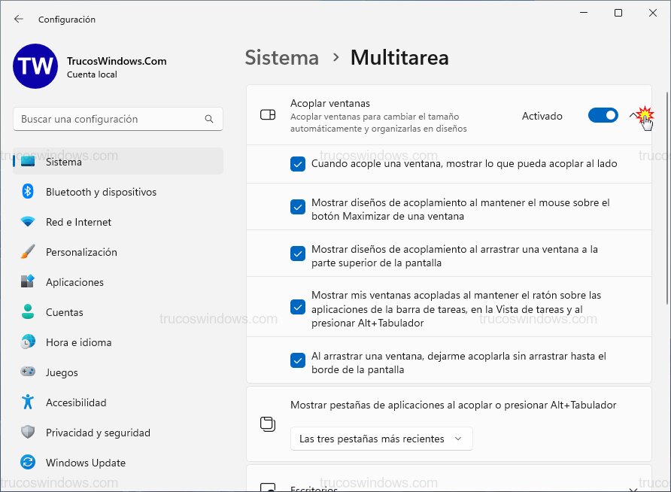Viewport: 671px width, 492px height.
Task: Uncheck mostrar lo que pueda acoplar al lado
Action: pyautogui.click(x=298, y=163)
